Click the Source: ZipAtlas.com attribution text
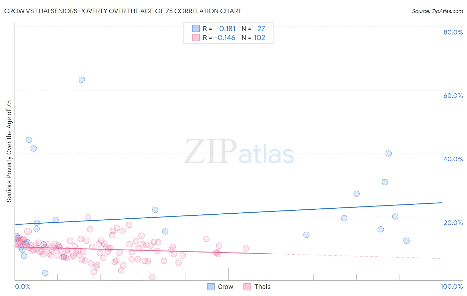Image resolution: width=467 pixels, height=296 pixels. (437, 11)
